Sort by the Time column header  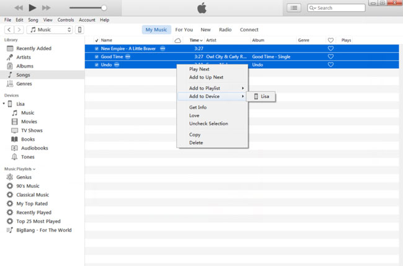(x=196, y=40)
